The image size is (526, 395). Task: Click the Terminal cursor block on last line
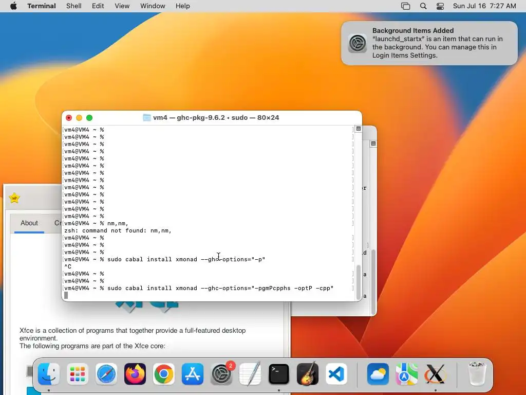[x=66, y=295]
